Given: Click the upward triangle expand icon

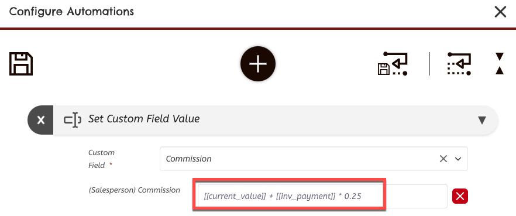Looking at the screenshot, I should [500, 70].
